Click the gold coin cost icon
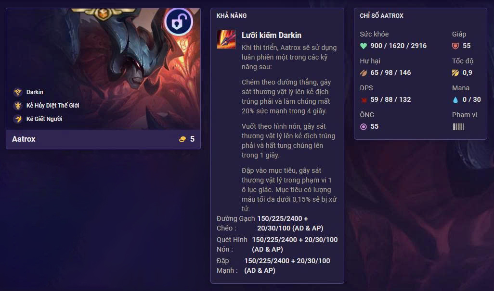Image resolution: width=494 pixels, height=291 pixels. [x=182, y=139]
